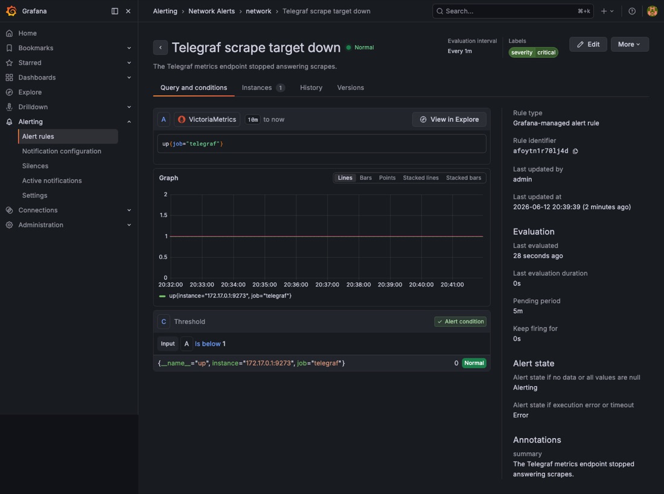Viewport: 664px width, 494px height.
Task: Expand the Dashboards section chevron
Action: tap(129, 77)
